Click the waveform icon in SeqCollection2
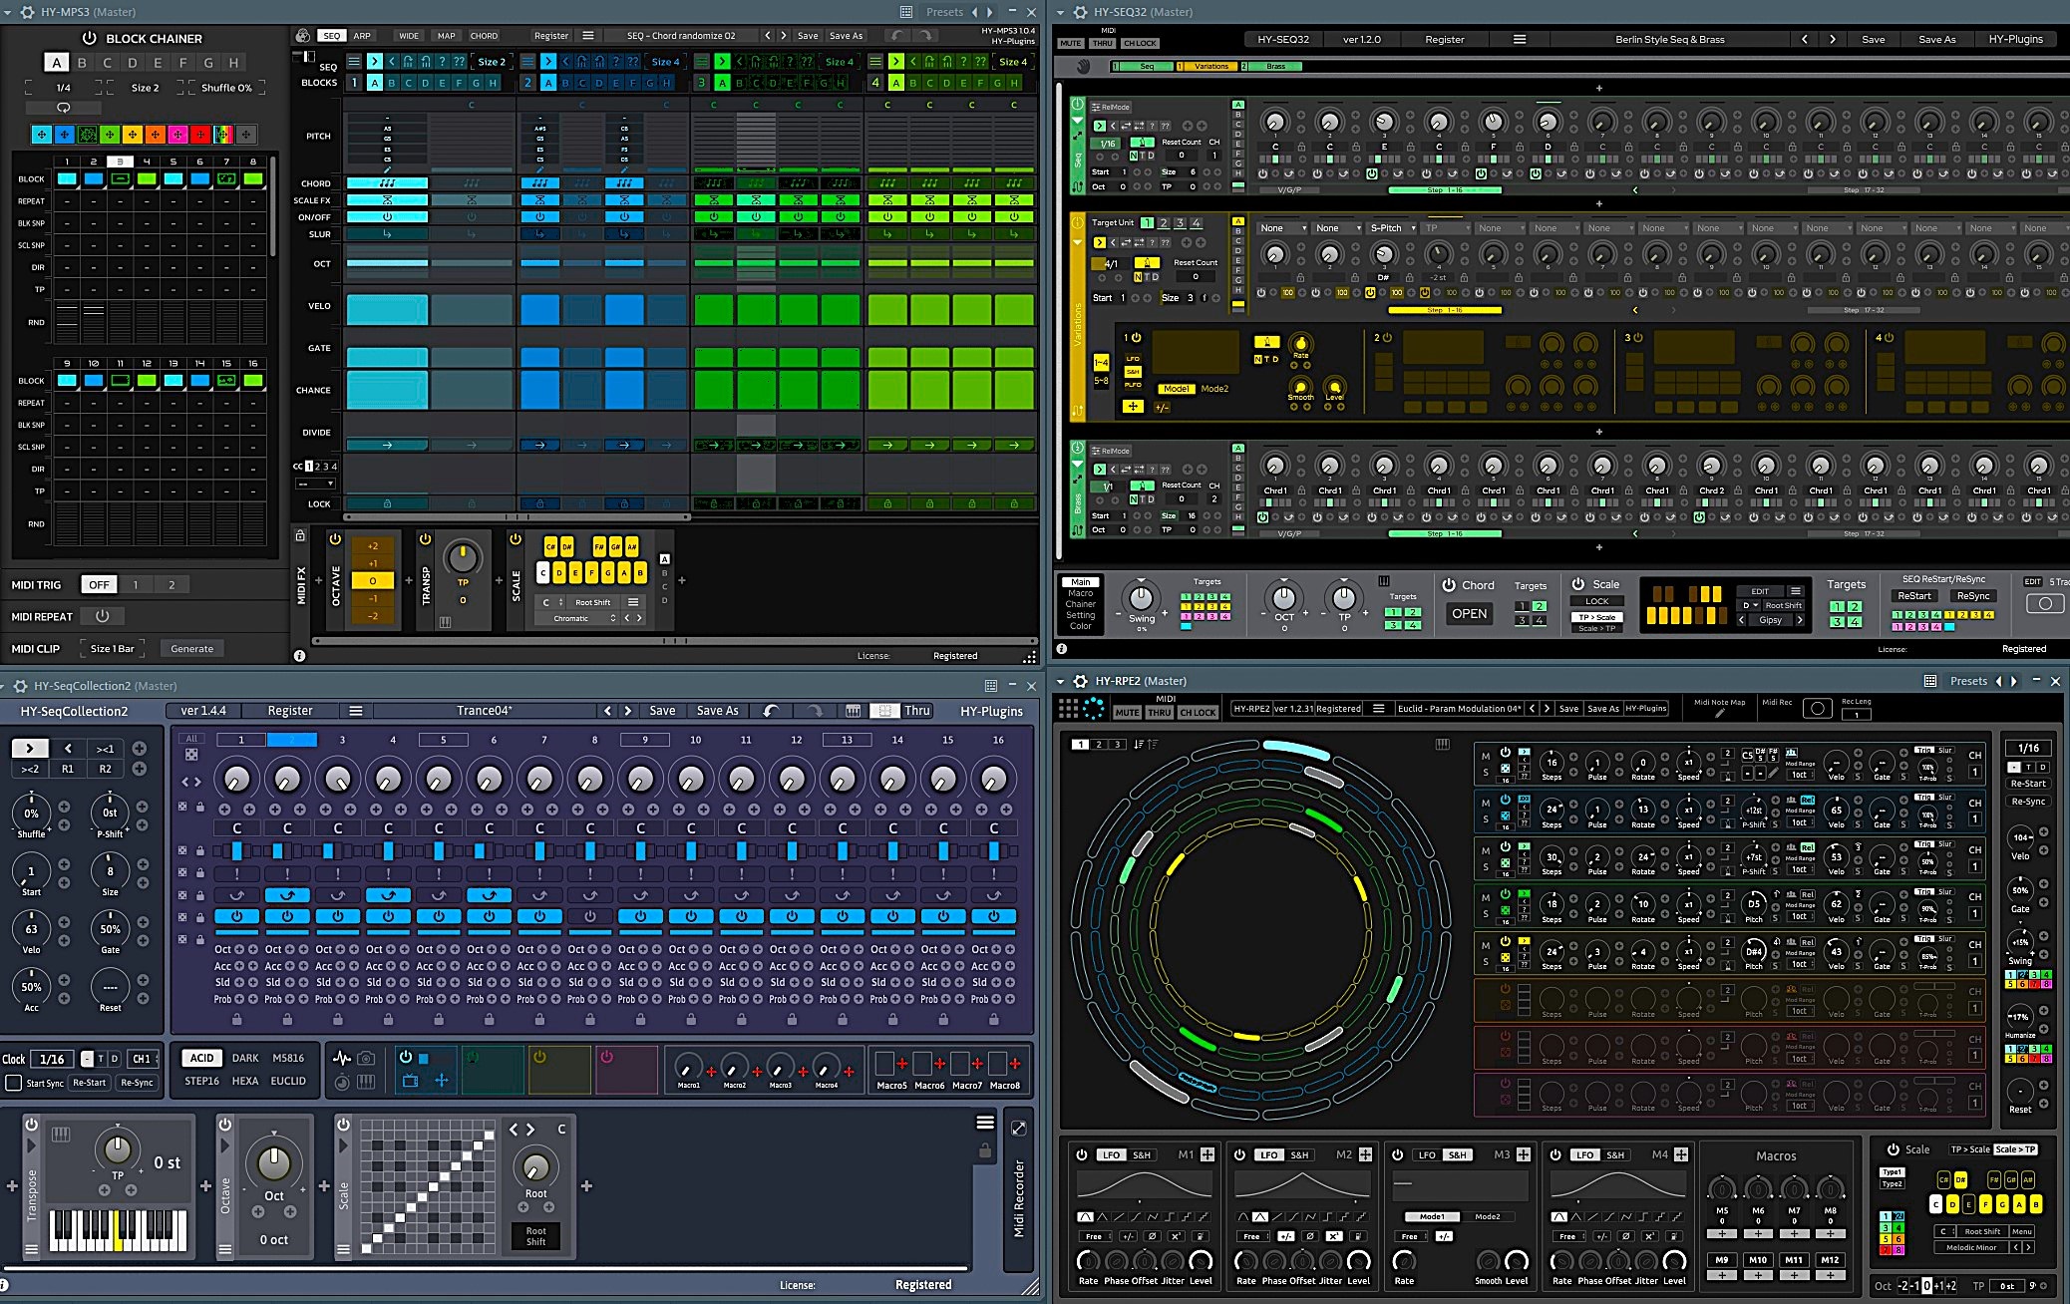Screen dimensions: 2070x1304 342,1058
